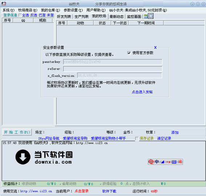Image resolution: width=206 pixels, height=196 pixels.
Task: Click the x_flash_version input field
Action: click(x=120, y=76)
